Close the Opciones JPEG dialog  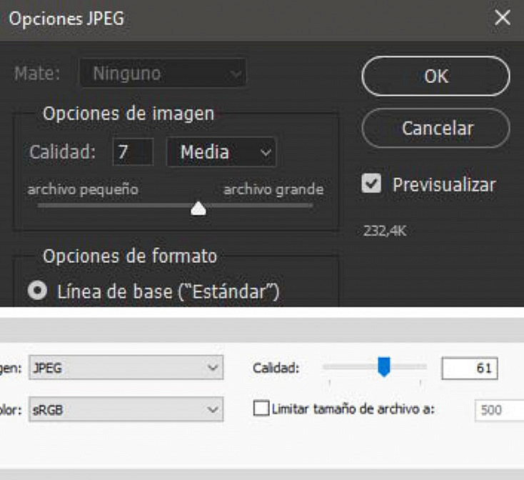pos(503,17)
